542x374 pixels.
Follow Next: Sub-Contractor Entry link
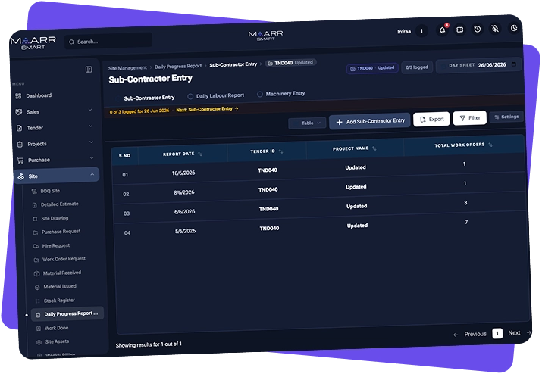pyautogui.click(x=207, y=109)
